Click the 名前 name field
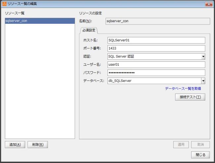Image resolution: width=215 pixels, height=163 pixels. coord(157,21)
